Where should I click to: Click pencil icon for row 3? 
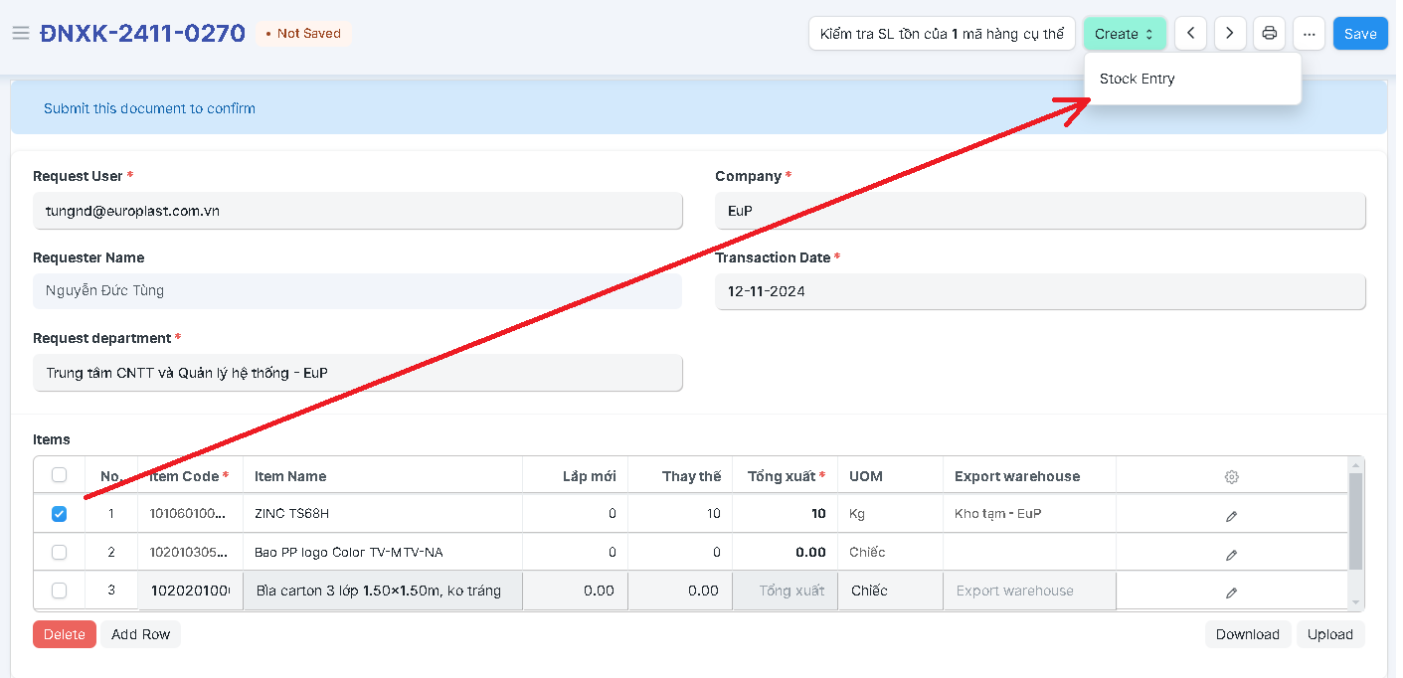pyautogui.click(x=1231, y=593)
